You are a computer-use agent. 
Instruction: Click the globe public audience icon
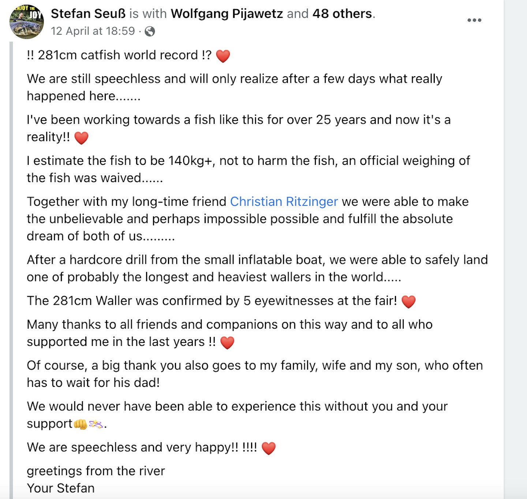[x=150, y=32]
